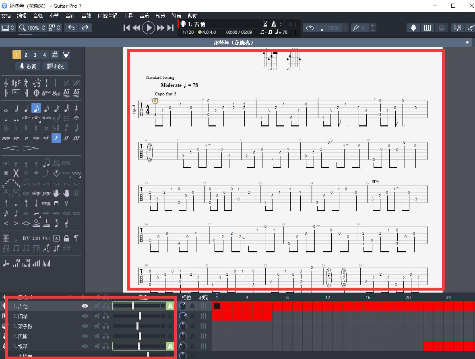
Task: Expand the display mode selector
Action: coord(8,28)
